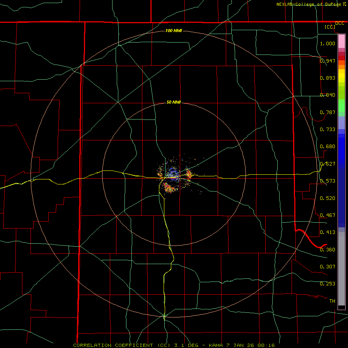Click the 0.787 scale label
Screen dimensions: 348x348
click(328, 112)
